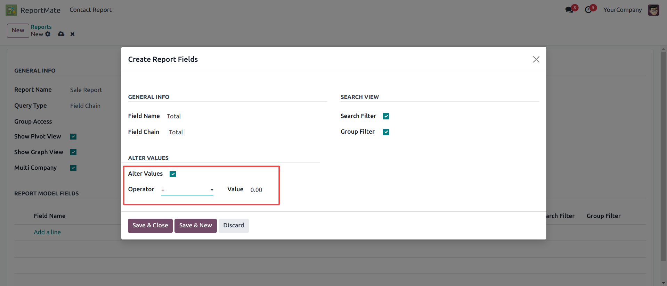667x286 pixels.
Task: Open the Contact Report menu
Action: 90,10
